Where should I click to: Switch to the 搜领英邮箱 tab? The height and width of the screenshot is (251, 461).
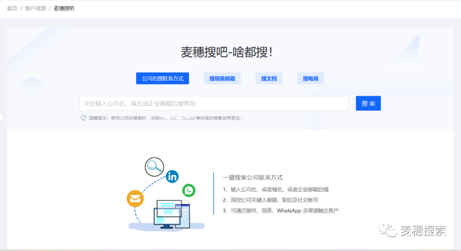tap(222, 78)
